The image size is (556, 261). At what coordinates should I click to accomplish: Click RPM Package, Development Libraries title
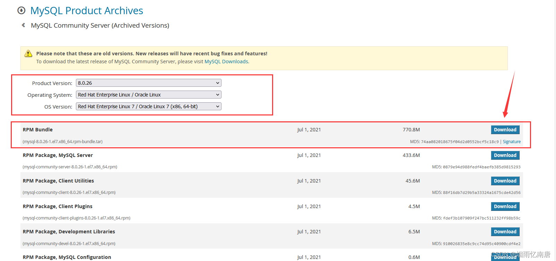pyautogui.click(x=69, y=232)
